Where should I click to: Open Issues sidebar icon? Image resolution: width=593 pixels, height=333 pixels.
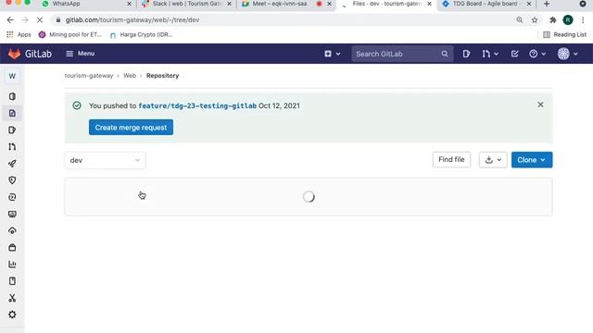pyautogui.click(x=12, y=129)
